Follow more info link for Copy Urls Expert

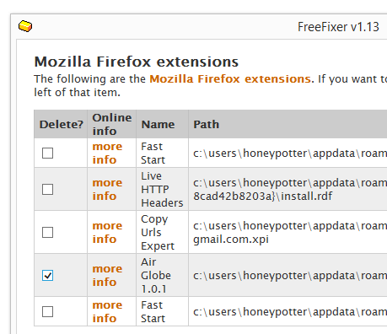tap(107, 232)
